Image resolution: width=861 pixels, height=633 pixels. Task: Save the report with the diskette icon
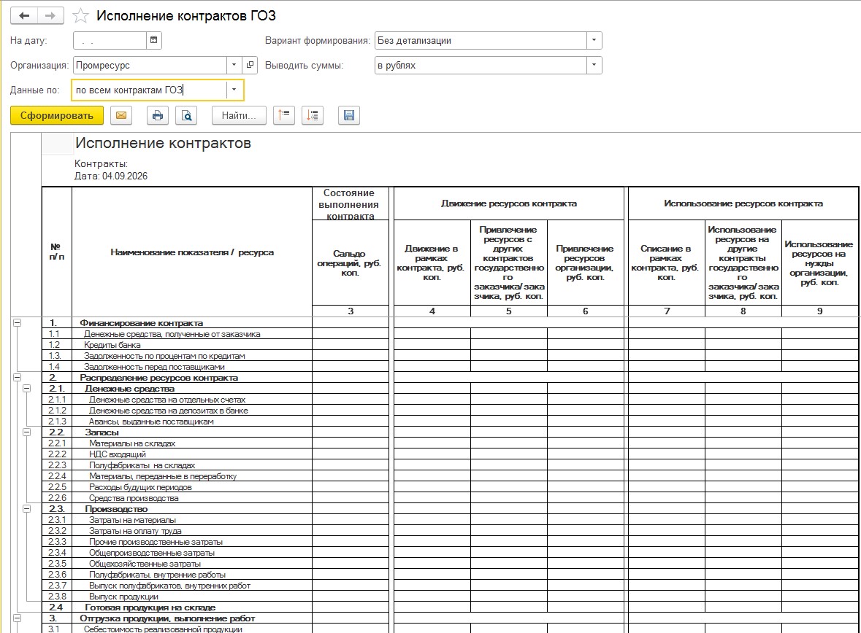pyautogui.click(x=348, y=115)
